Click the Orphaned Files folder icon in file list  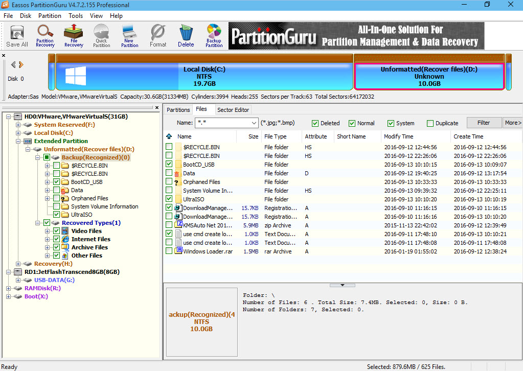178,182
